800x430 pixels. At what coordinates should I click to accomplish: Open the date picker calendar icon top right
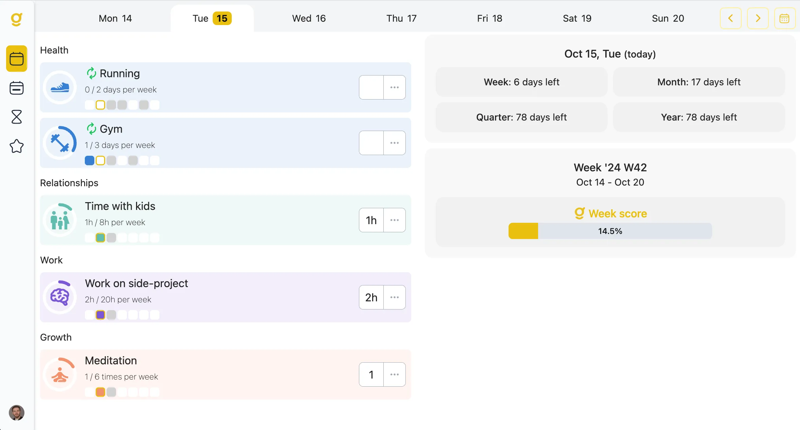coord(785,18)
